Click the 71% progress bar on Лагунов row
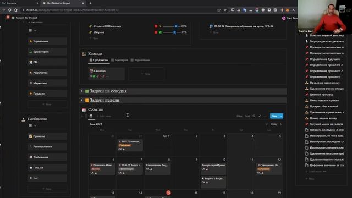352x198 pixels. [172, 32]
